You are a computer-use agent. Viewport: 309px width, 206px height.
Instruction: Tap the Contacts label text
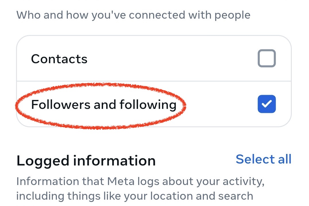[x=59, y=59]
